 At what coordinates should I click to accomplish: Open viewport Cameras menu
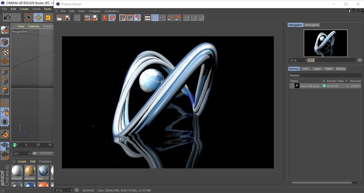tap(34, 26)
